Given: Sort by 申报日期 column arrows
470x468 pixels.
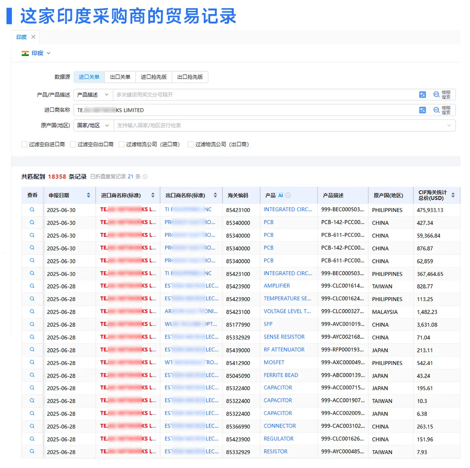Looking at the screenshot, I should click(88, 195).
